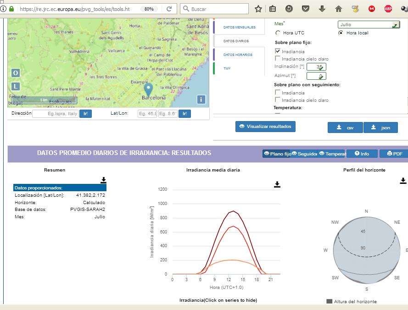
Task: Click the darkest red irradiance curve peak
Action: 234,211
